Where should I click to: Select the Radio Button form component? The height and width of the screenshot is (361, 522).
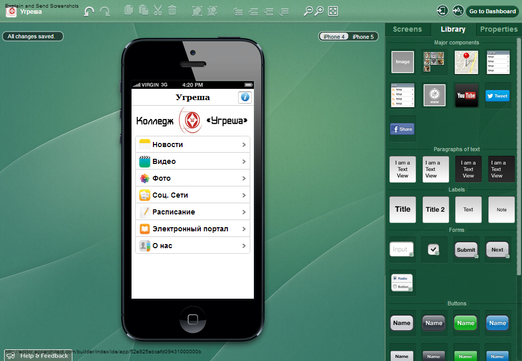coord(402,282)
